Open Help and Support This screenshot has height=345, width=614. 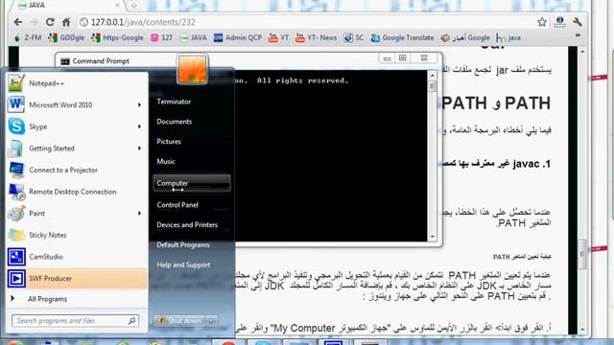pyautogui.click(x=183, y=264)
